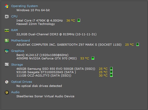The height and width of the screenshot is (110, 148).
Task: Open the Graphics section link
Action: point(18,51)
